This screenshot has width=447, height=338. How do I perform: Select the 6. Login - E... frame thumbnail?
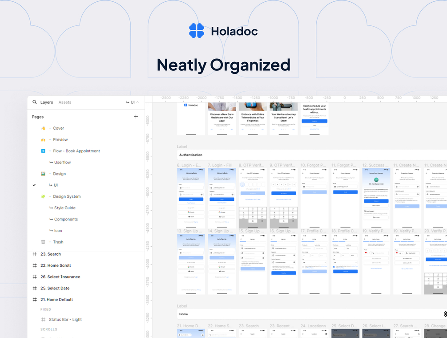(x=191, y=198)
